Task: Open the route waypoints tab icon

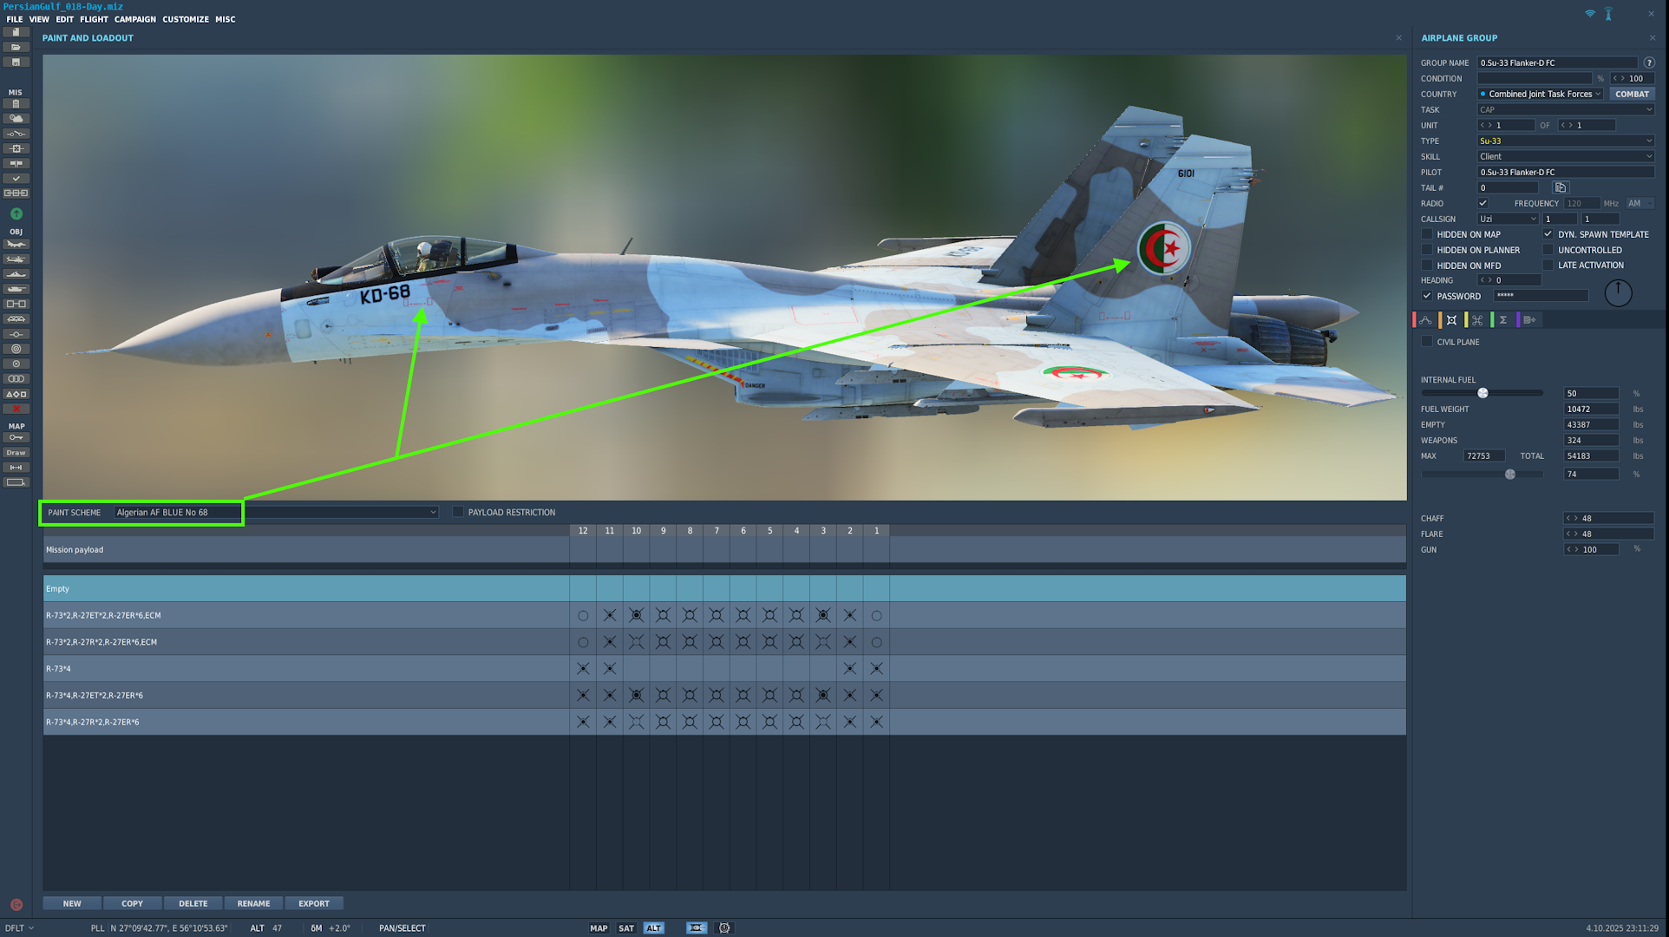Action: click(x=1425, y=320)
